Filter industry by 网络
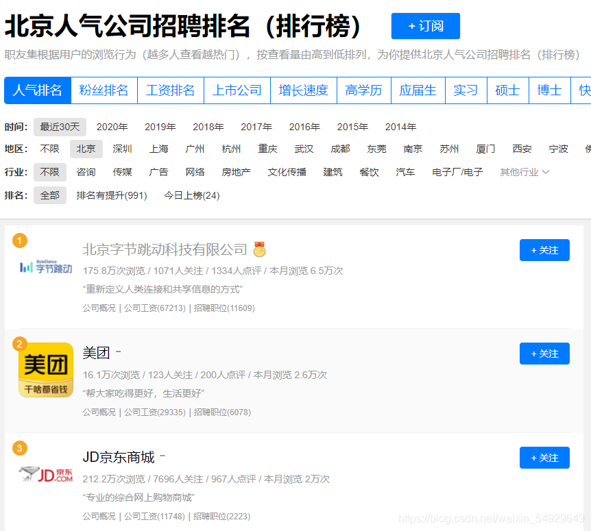This screenshot has height=531, width=591. (195, 172)
